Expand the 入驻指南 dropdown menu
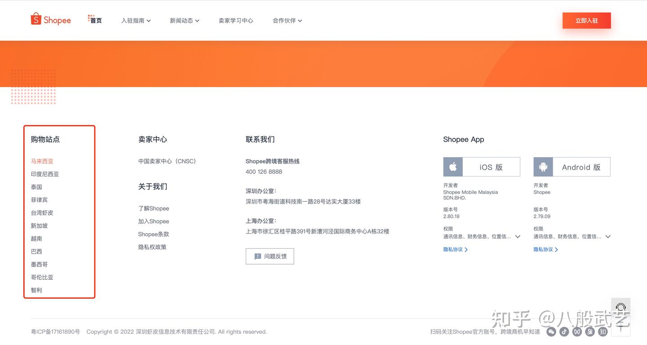 click(x=136, y=21)
